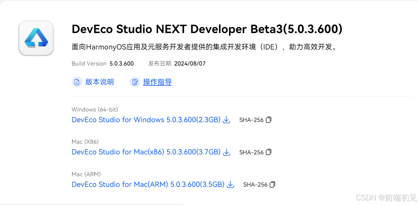The image size is (418, 205).
Task: Click the 发布日期 label
Action: click(160, 64)
